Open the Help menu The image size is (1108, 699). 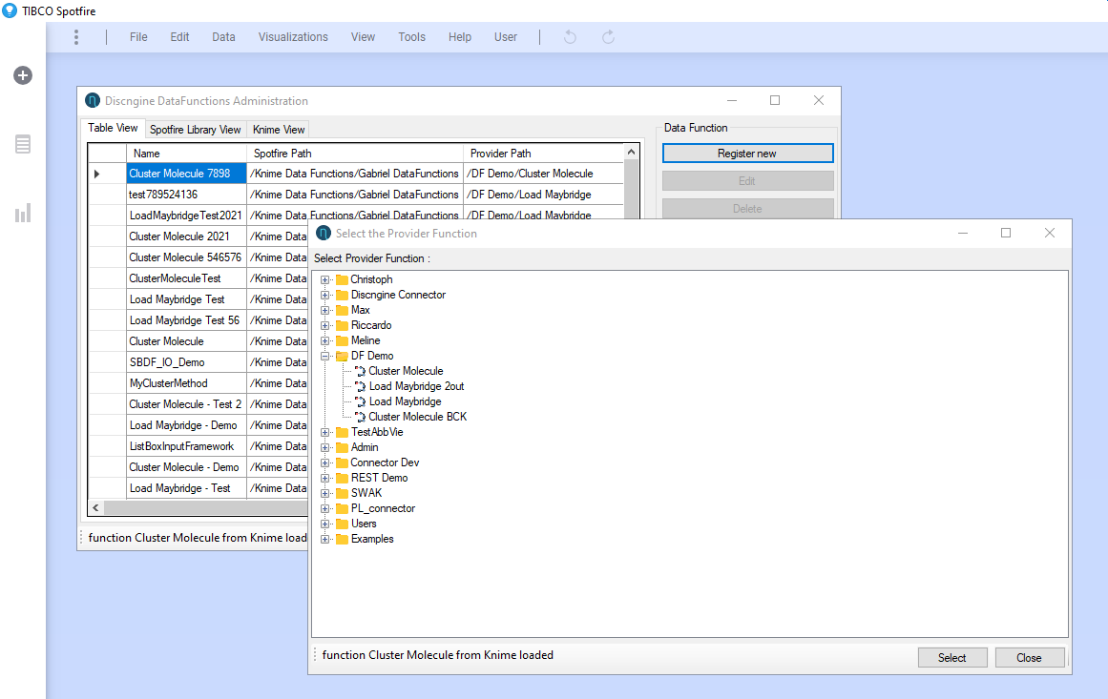[459, 37]
